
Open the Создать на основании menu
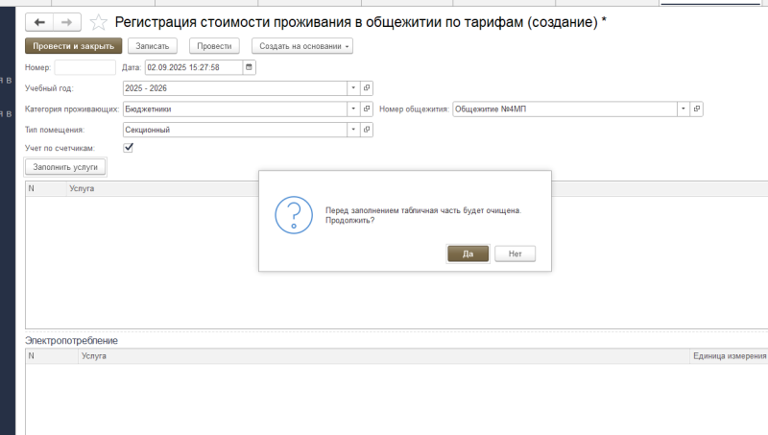click(301, 45)
